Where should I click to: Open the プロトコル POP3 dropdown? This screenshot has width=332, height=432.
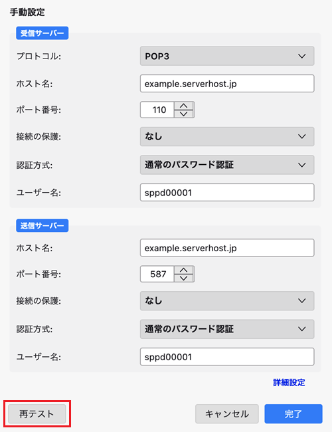point(227,56)
